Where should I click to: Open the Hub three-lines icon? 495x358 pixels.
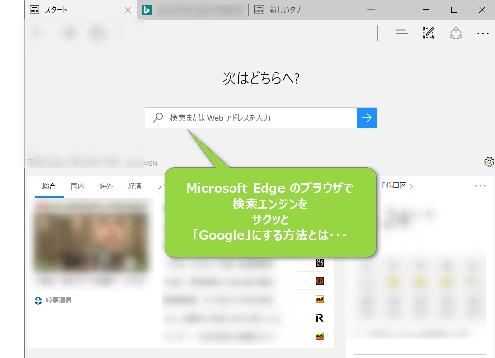pyautogui.click(x=401, y=33)
